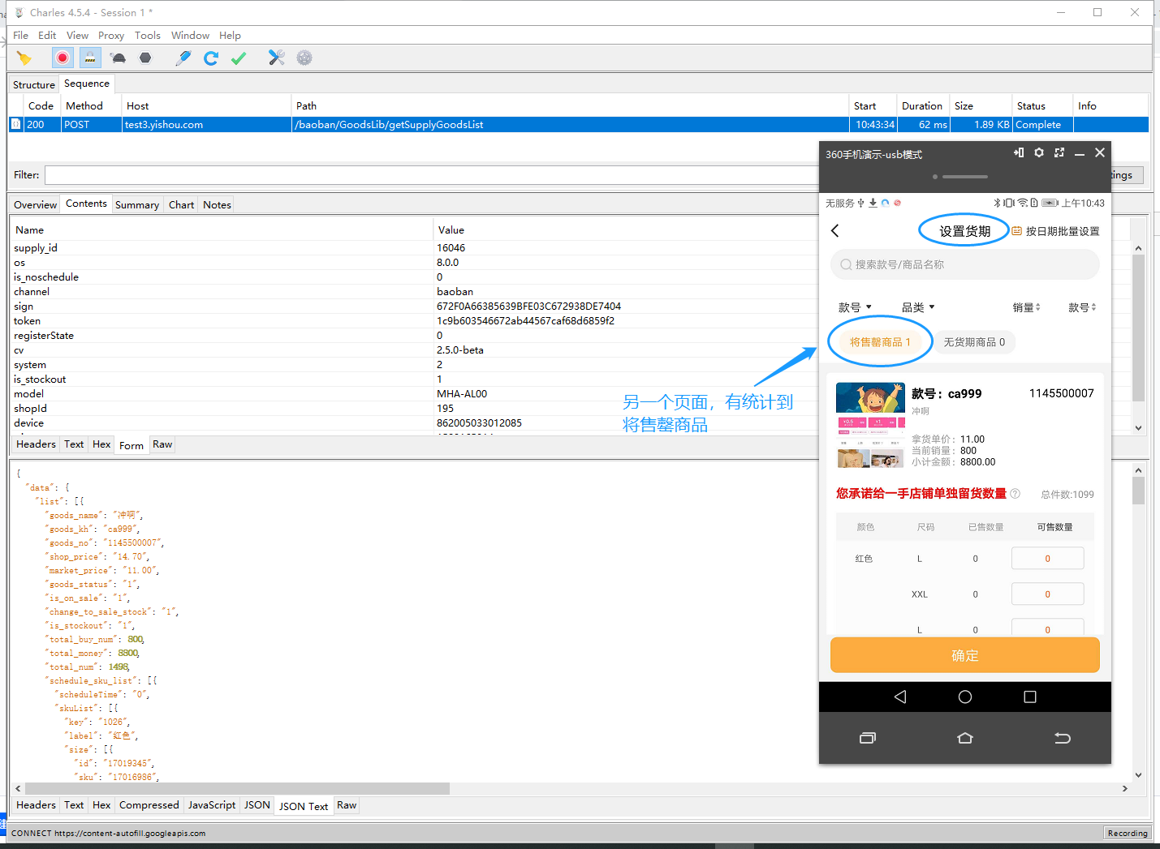The image size is (1160, 849).
Task: Go back with the phone page back arrow
Action: (x=835, y=231)
